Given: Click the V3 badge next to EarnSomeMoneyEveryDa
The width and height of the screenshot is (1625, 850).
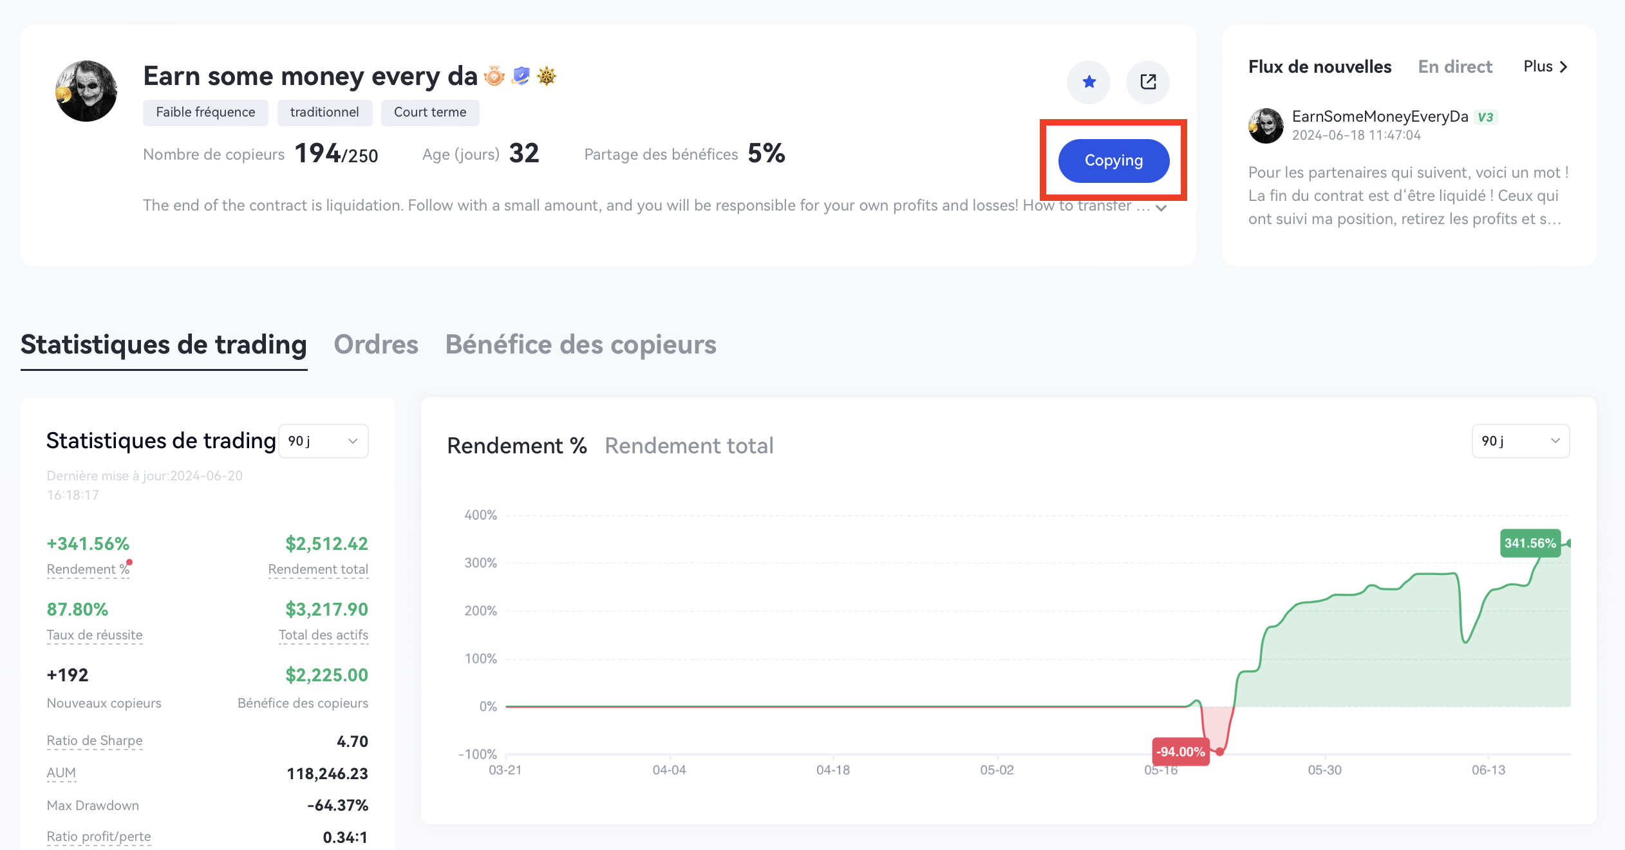Looking at the screenshot, I should (1485, 117).
